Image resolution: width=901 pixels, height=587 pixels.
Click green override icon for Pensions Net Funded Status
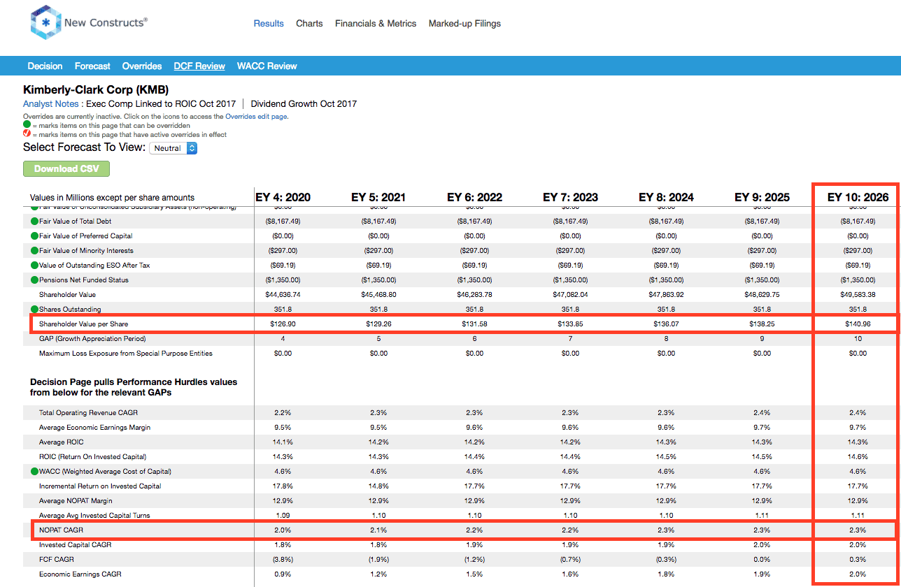tap(34, 280)
